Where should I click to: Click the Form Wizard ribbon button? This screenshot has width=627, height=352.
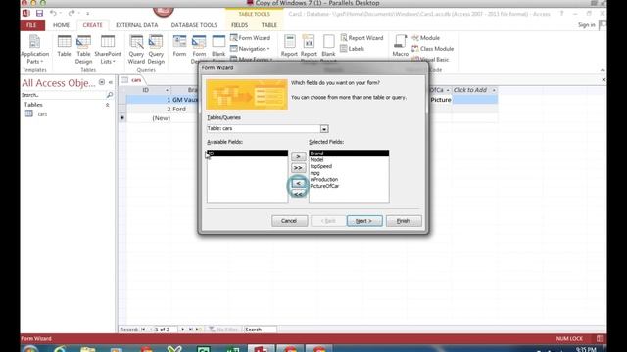[x=251, y=38]
